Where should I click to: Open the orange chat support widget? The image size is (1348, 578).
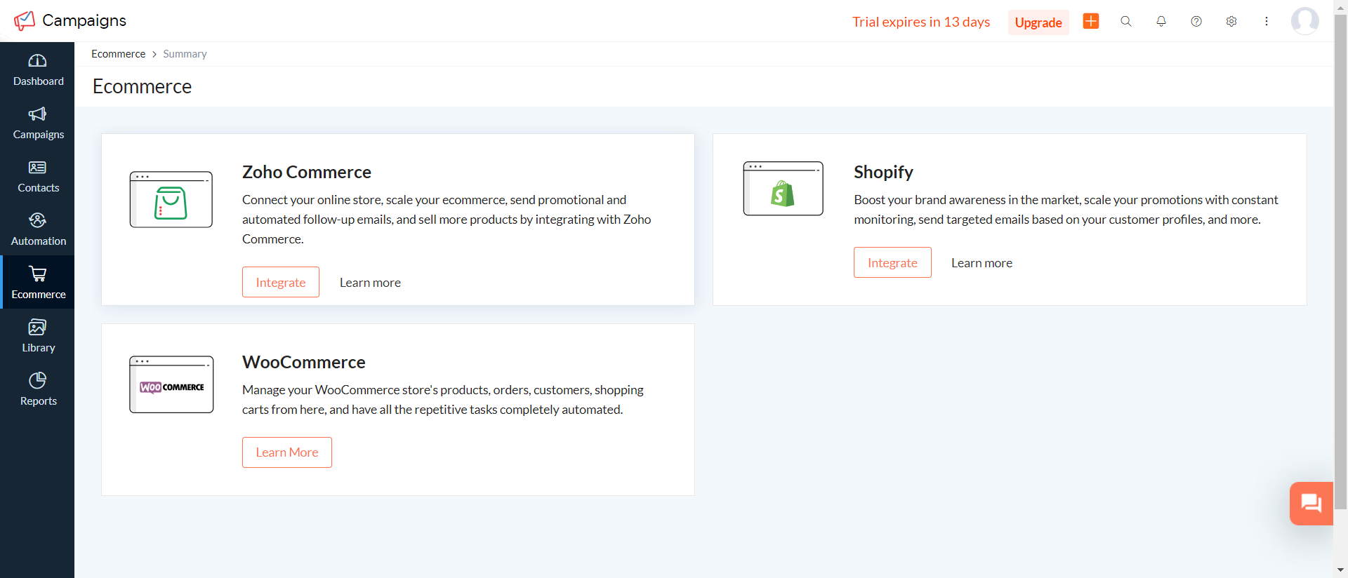[x=1311, y=503]
